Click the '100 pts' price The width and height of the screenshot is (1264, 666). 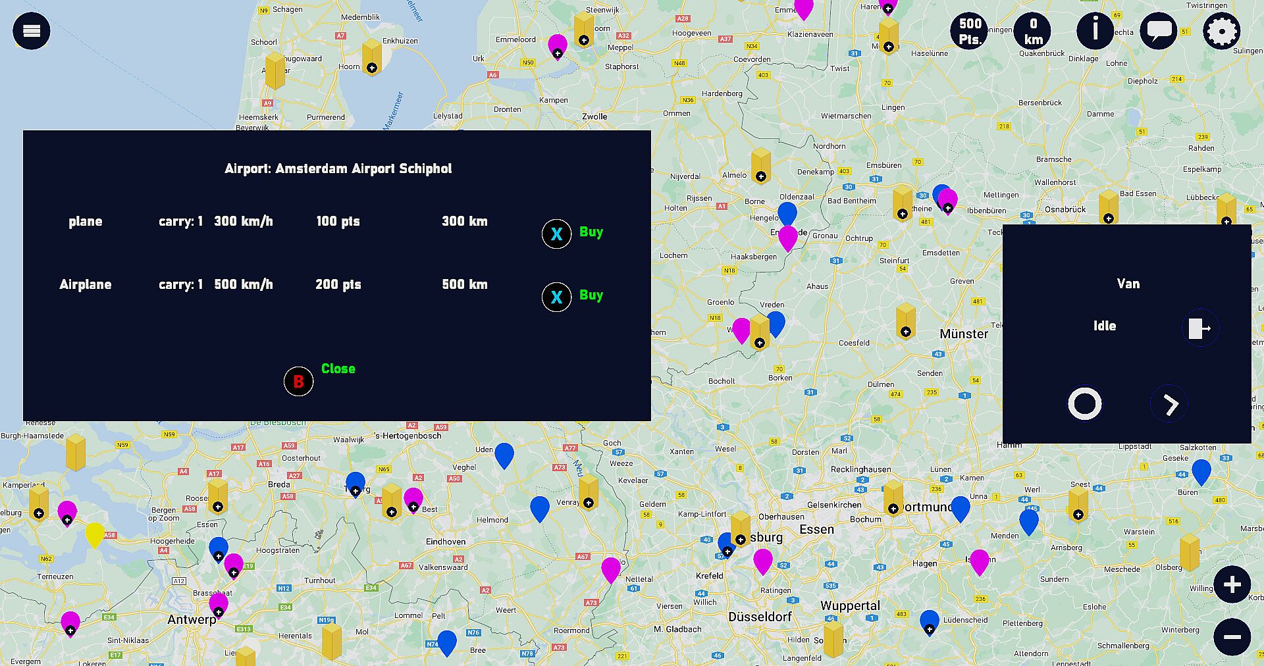(338, 221)
